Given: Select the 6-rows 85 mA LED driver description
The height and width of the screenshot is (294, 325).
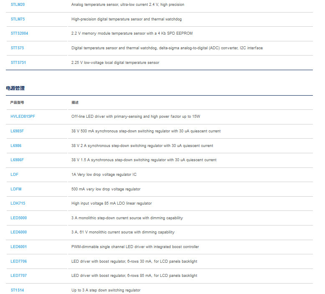Looking at the screenshot, I should [135, 275].
